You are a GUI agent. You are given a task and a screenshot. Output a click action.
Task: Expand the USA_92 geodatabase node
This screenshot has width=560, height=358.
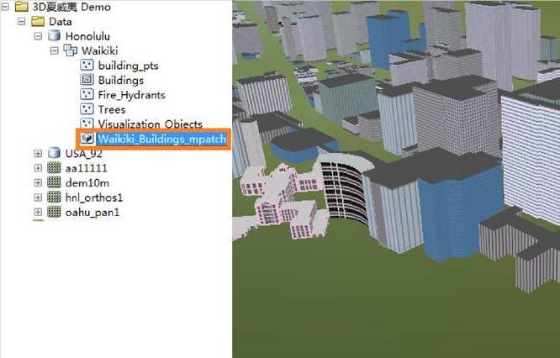point(38,153)
